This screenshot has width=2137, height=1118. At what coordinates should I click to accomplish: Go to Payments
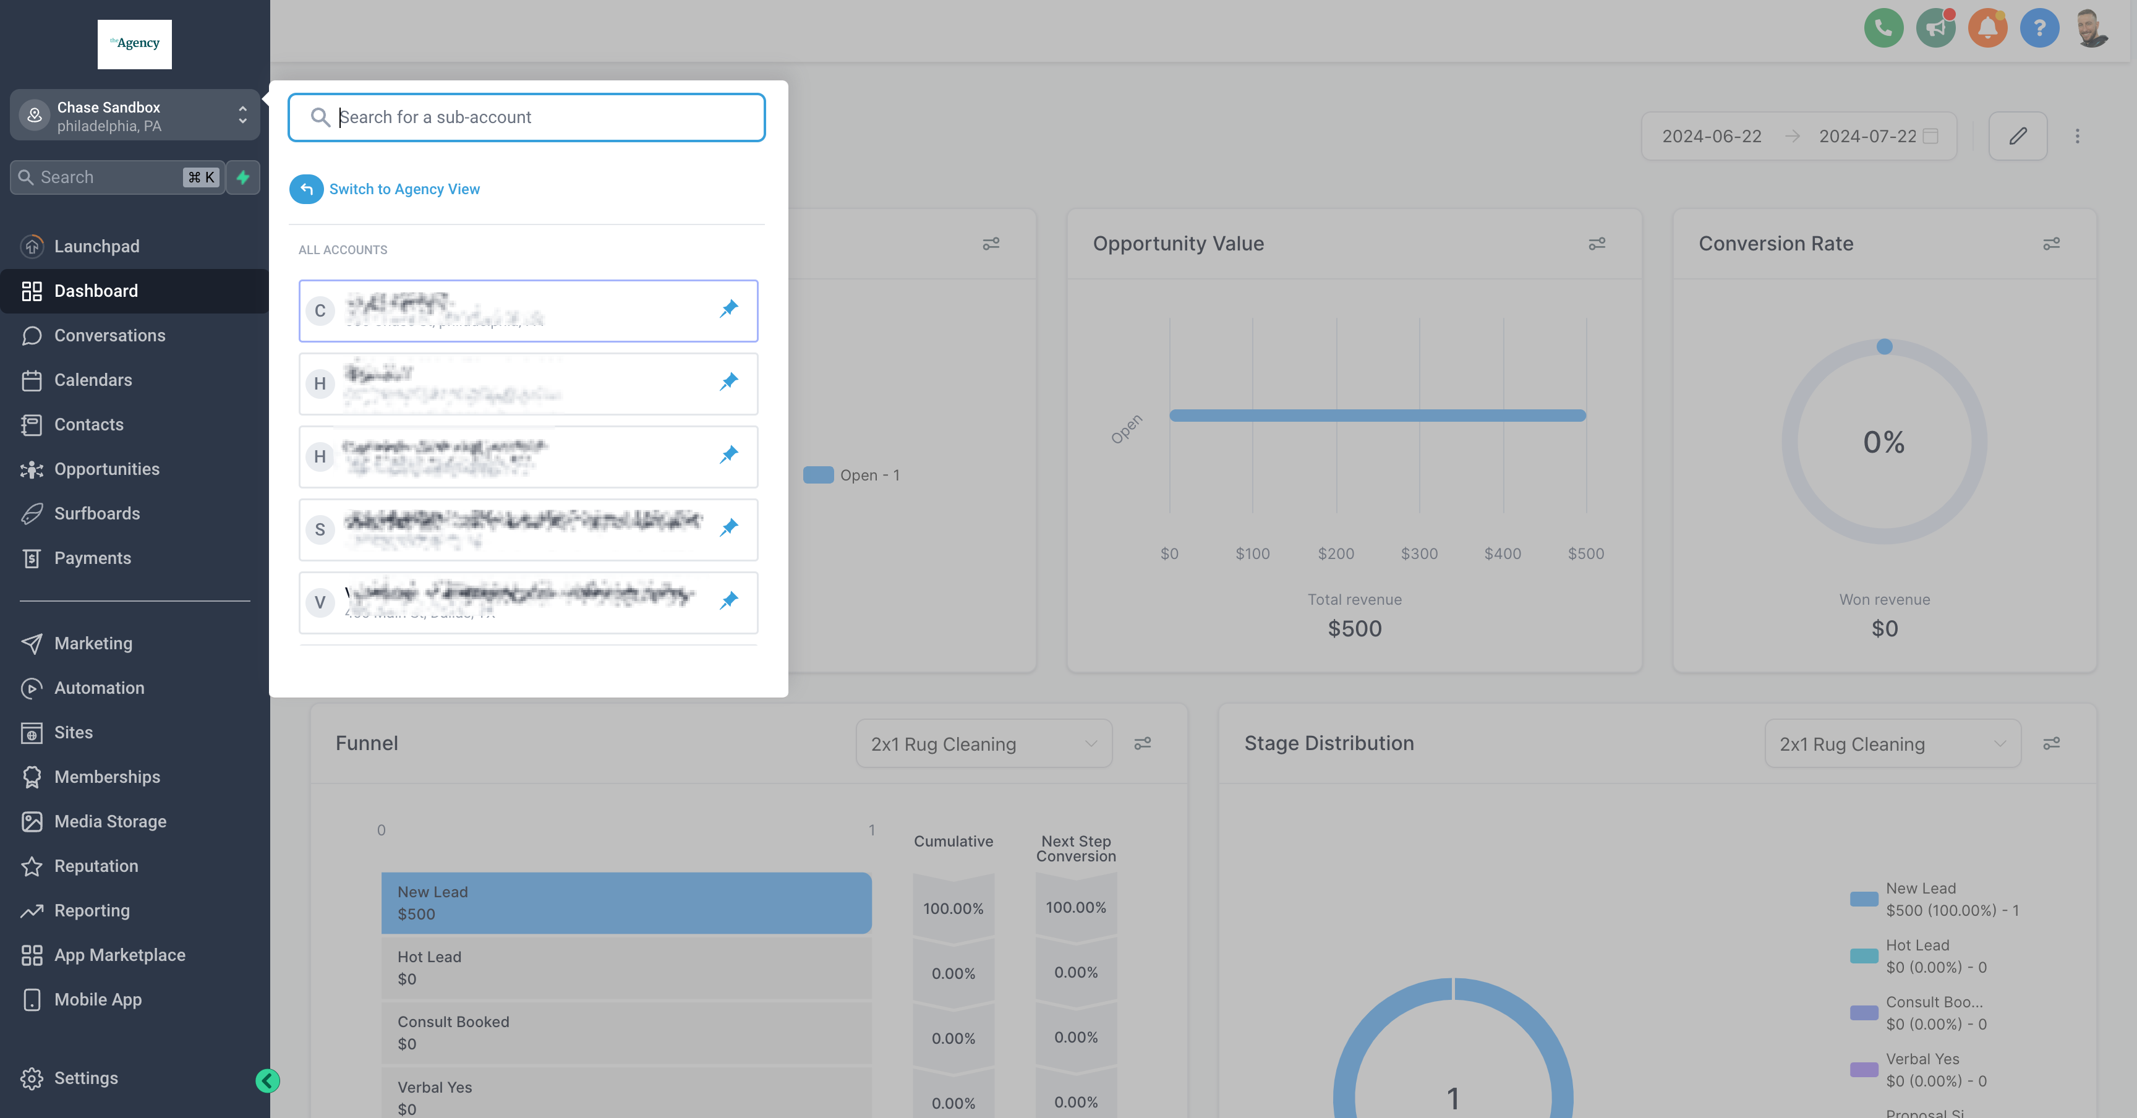tap(134, 558)
